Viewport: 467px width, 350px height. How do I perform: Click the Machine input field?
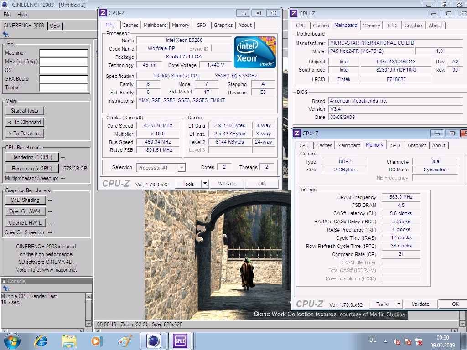[x=64, y=53]
